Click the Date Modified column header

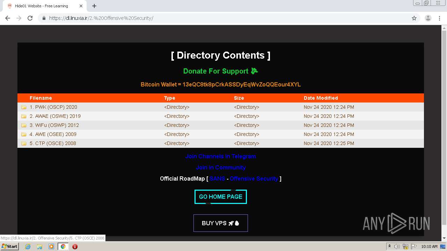click(x=321, y=98)
